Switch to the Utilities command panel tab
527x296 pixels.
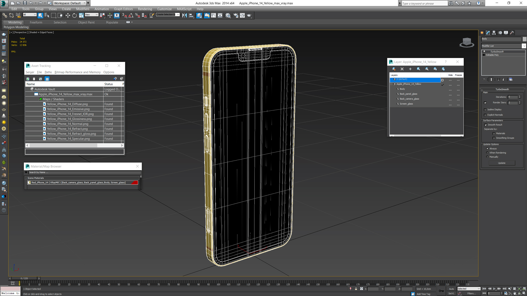coord(512,33)
